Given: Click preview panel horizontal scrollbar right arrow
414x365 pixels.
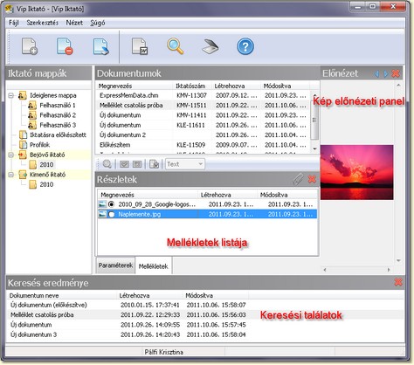Looking at the screenshot, I should [x=389, y=270].
